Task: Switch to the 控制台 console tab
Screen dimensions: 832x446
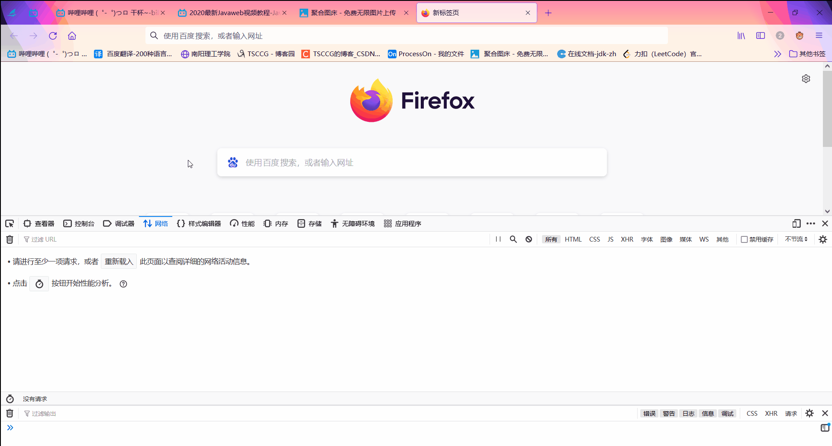Action: (79, 223)
